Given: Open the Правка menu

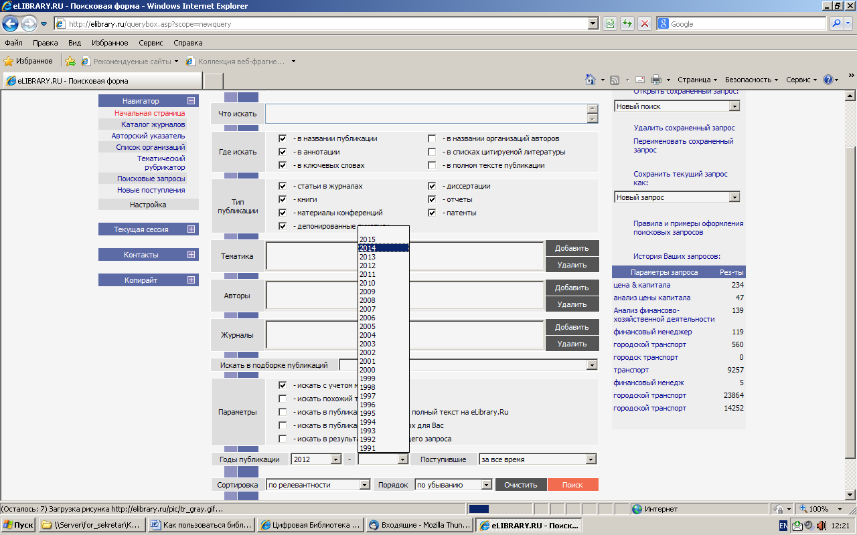Looking at the screenshot, I should [45, 43].
